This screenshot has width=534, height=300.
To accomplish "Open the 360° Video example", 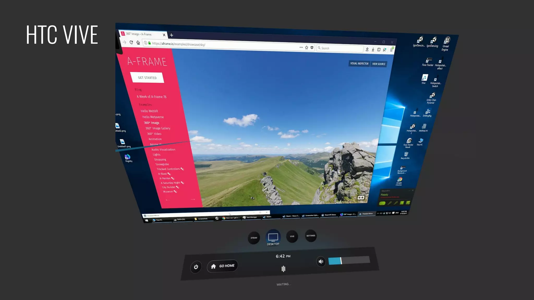I will tap(154, 134).
